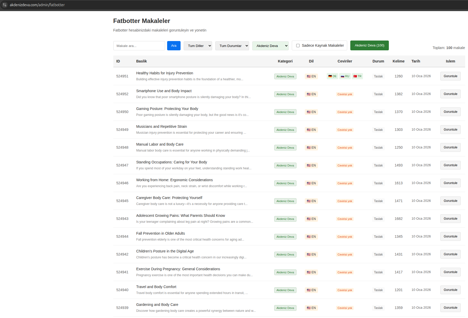Click the site info icon in address bar
The image size is (468, 318).
5,5
